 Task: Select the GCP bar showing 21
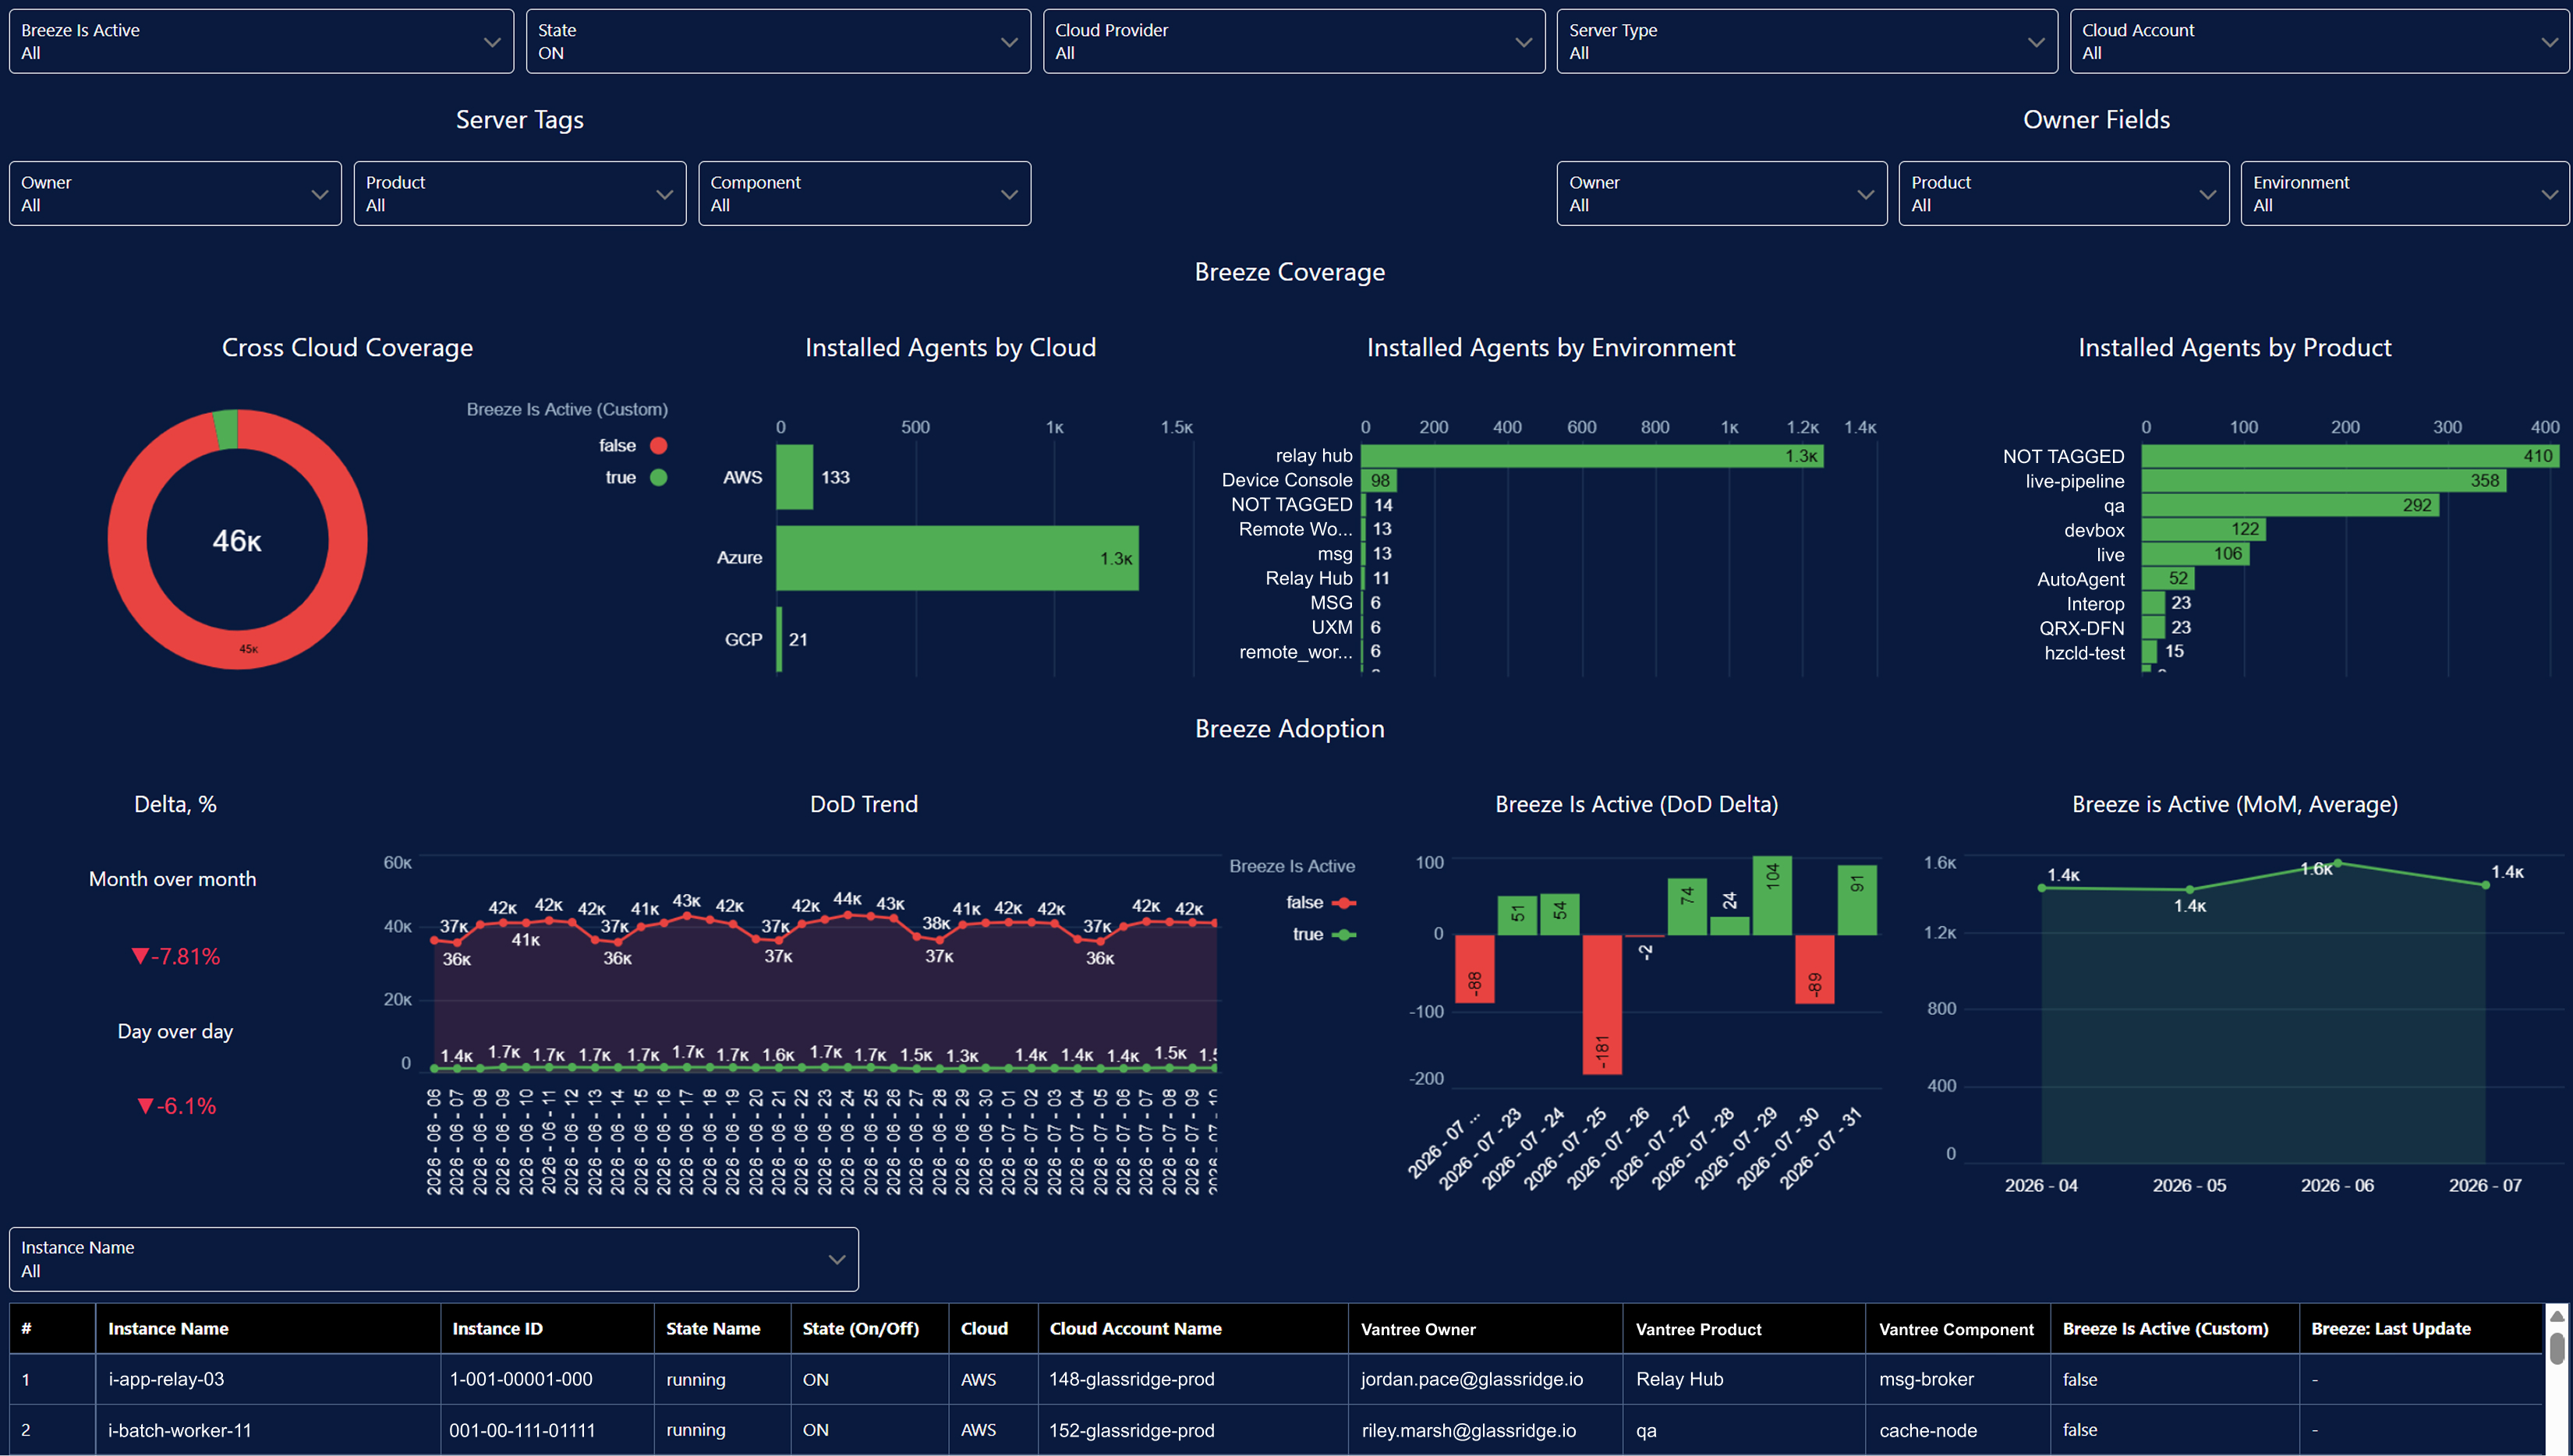(x=780, y=639)
